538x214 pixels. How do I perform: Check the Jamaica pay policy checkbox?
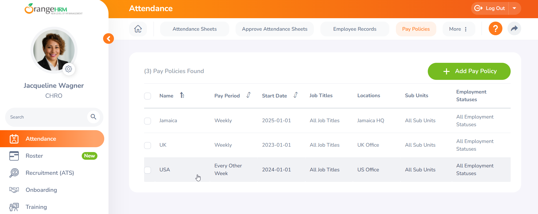point(148,121)
